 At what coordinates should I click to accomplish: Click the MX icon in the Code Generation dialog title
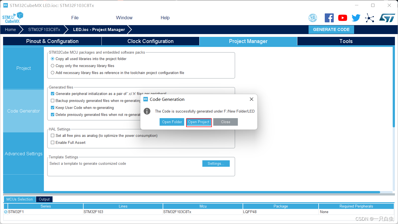coord(145,99)
